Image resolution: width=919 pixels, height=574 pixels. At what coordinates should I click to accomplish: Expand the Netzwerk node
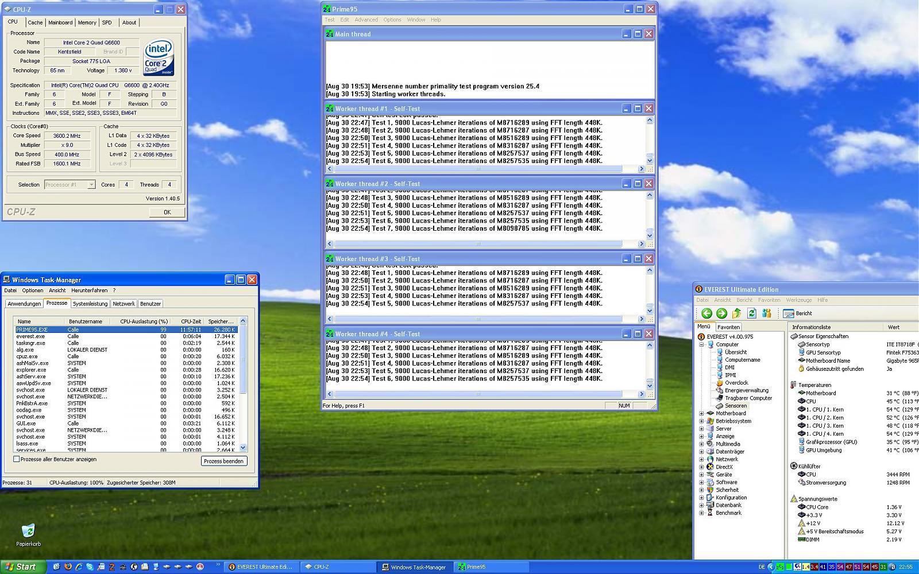[701, 459]
